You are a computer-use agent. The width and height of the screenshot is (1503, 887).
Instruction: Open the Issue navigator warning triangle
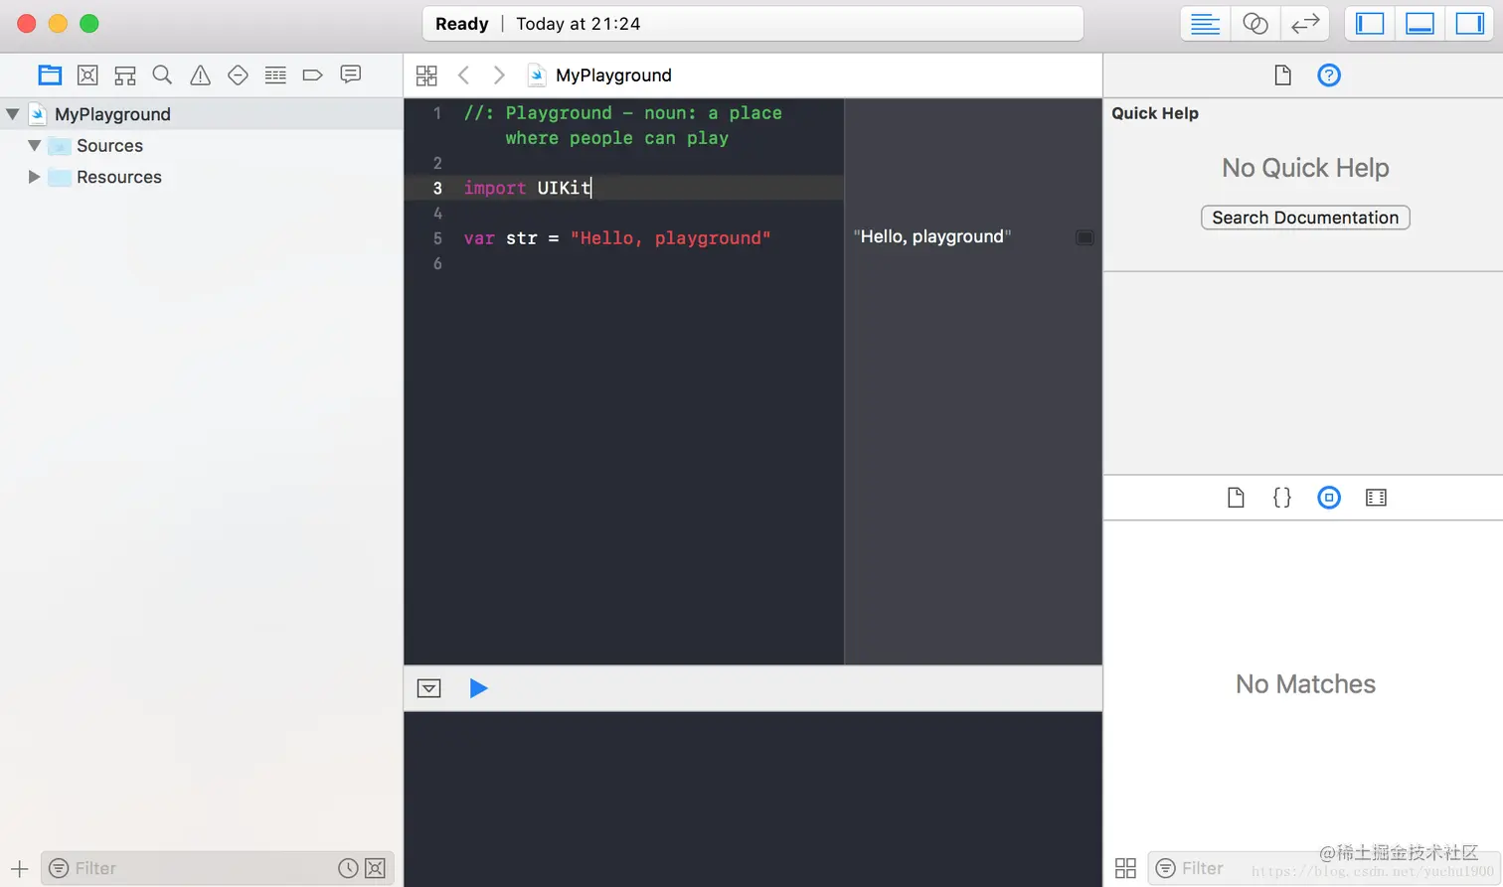coord(200,74)
